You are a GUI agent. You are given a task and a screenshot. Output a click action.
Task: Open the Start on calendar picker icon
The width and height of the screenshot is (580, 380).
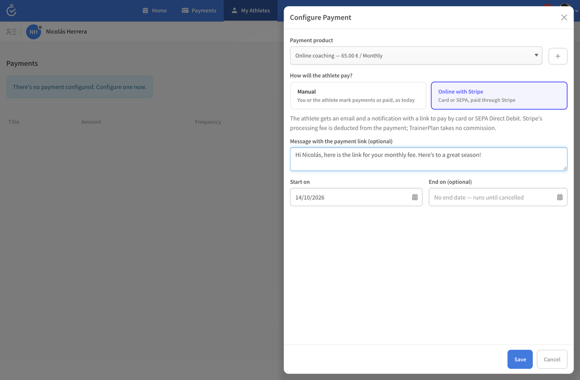(415, 197)
